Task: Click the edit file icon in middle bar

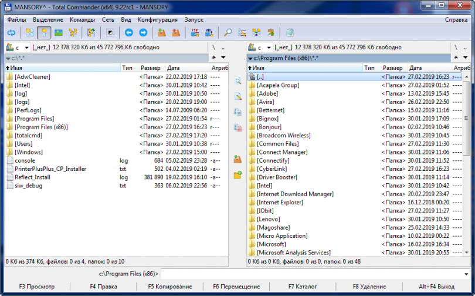Action: (x=238, y=96)
